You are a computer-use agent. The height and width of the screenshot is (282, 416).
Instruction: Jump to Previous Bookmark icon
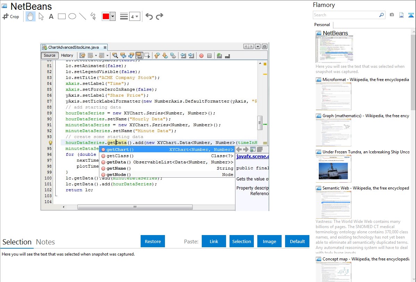coord(157,55)
